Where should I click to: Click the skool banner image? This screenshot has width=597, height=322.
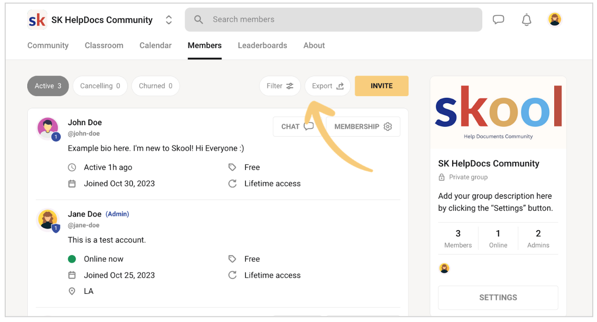coord(498,112)
